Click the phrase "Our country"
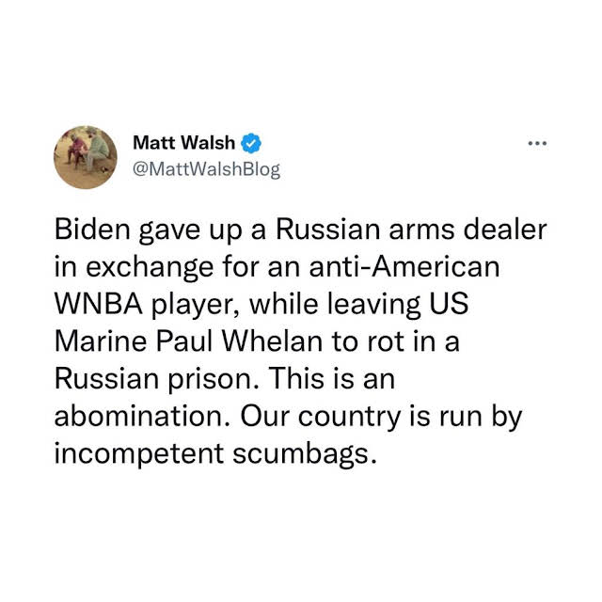Image resolution: width=602 pixels, height=602 pixels. coord(320,418)
